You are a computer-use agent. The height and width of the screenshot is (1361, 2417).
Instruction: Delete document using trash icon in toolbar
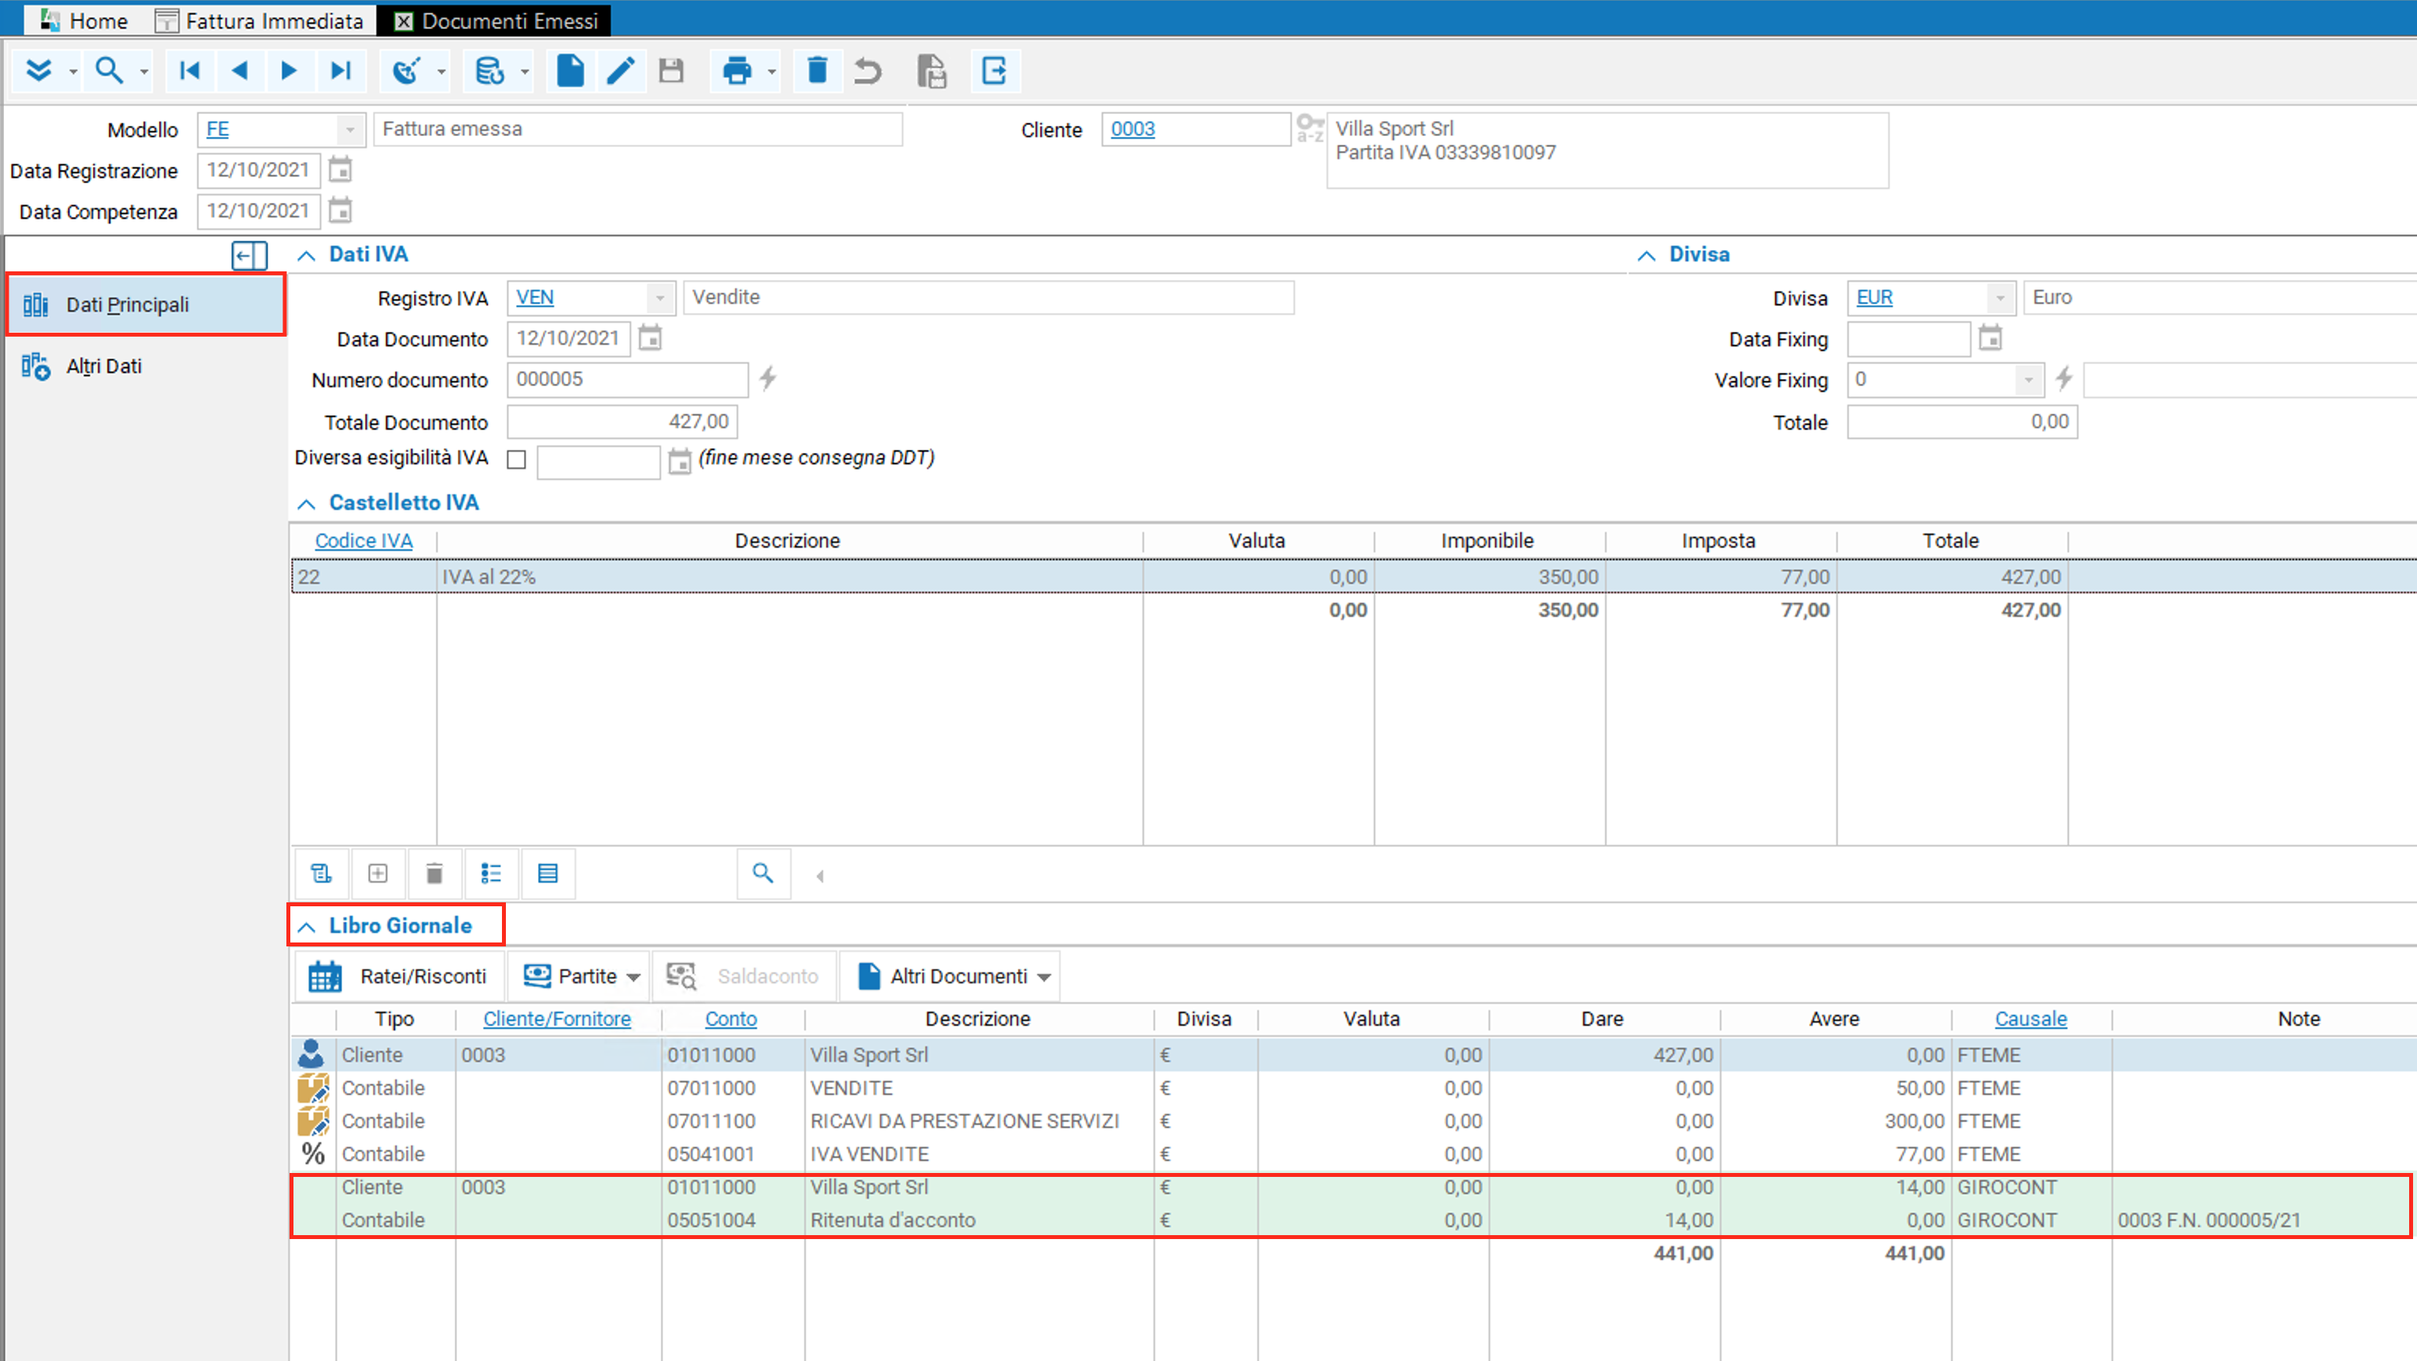tap(817, 70)
